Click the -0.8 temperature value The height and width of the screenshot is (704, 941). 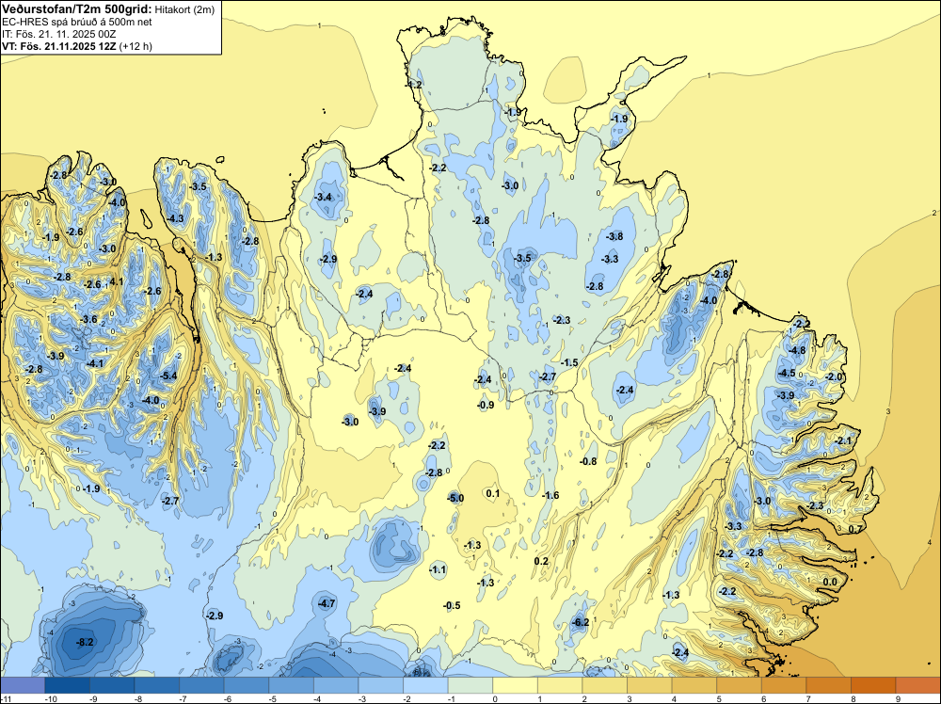588,461
